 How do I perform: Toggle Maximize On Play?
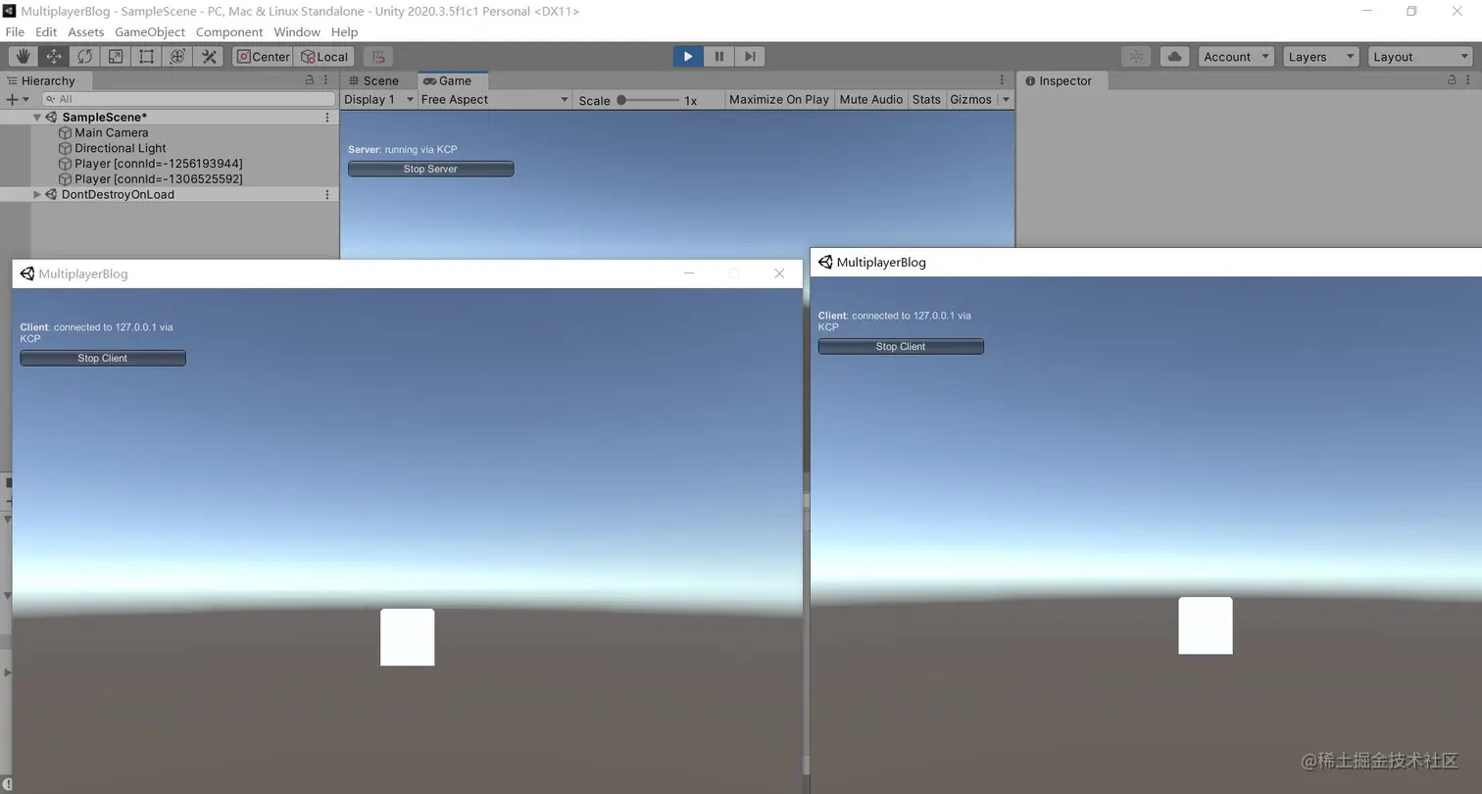tap(779, 99)
